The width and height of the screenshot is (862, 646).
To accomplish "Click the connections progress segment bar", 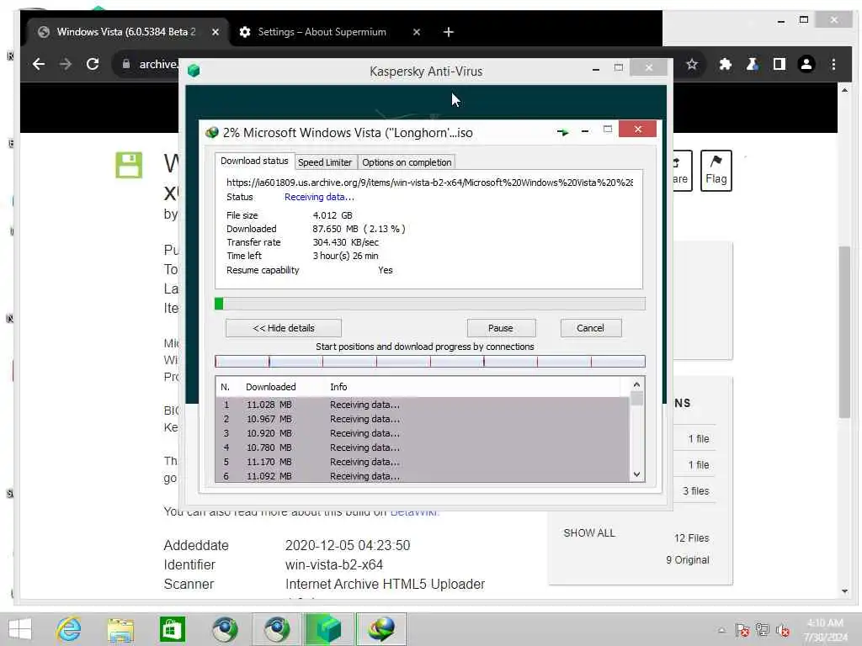I will [430, 361].
